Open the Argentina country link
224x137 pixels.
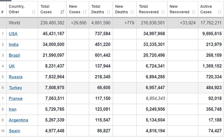point(18,120)
